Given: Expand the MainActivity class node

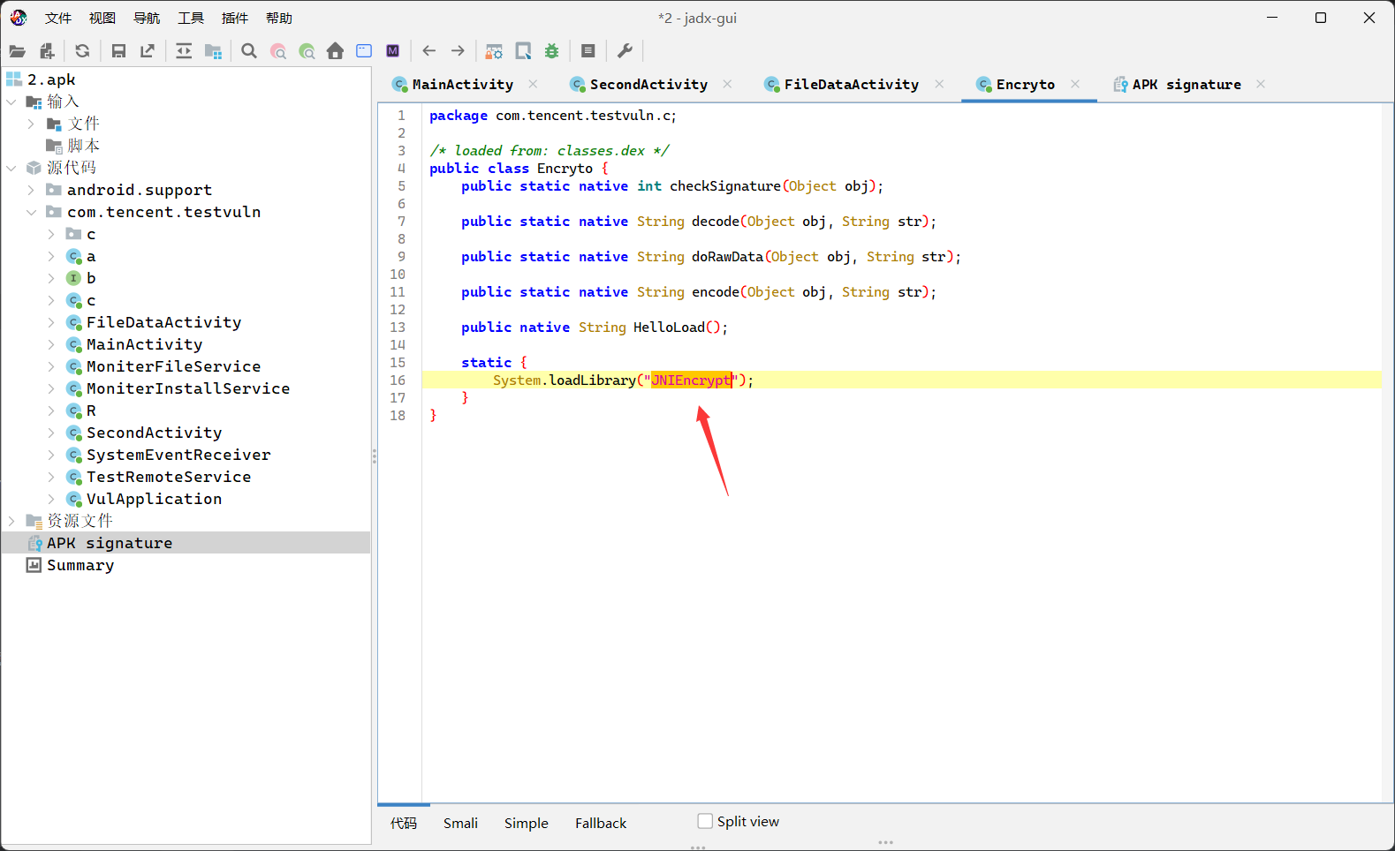Looking at the screenshot, I should [x=51, y=344].
